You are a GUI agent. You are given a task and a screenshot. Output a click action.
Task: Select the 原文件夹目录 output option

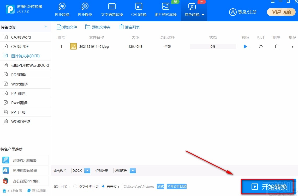[x=75, y=186]
